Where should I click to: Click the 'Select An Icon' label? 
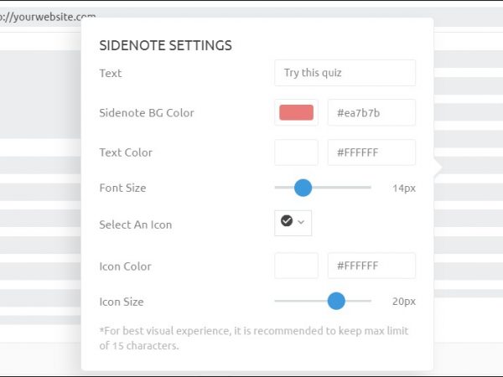pos(135,225)
